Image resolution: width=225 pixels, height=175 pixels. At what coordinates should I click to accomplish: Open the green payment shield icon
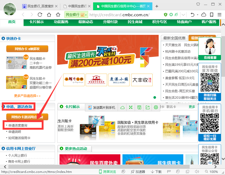point(165,15)
